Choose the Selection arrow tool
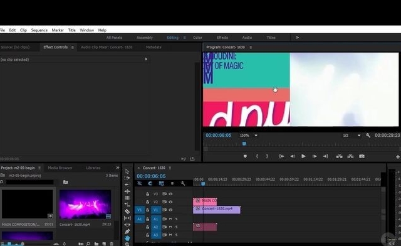The height and width of the screenshot is (246, 401). (x=127, y=171)
